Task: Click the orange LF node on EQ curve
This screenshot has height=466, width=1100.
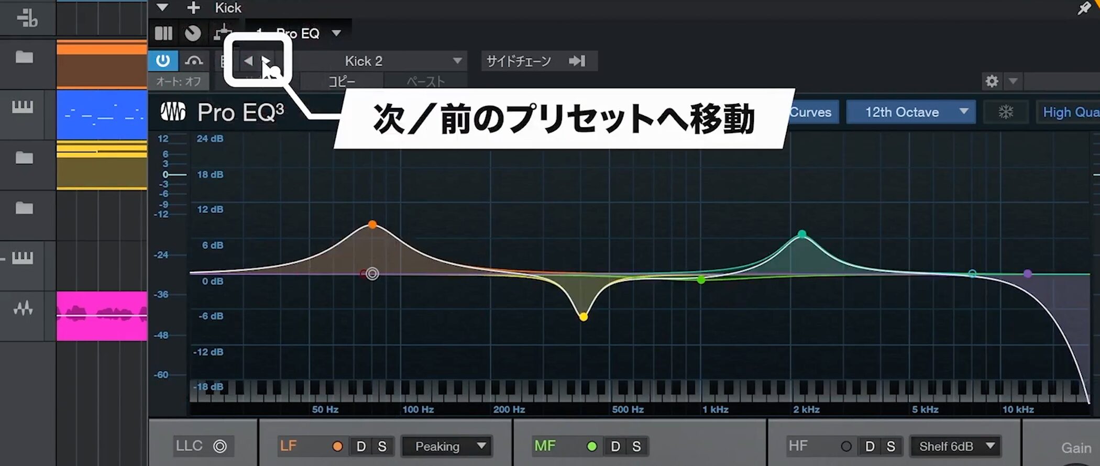Action: 372,225
